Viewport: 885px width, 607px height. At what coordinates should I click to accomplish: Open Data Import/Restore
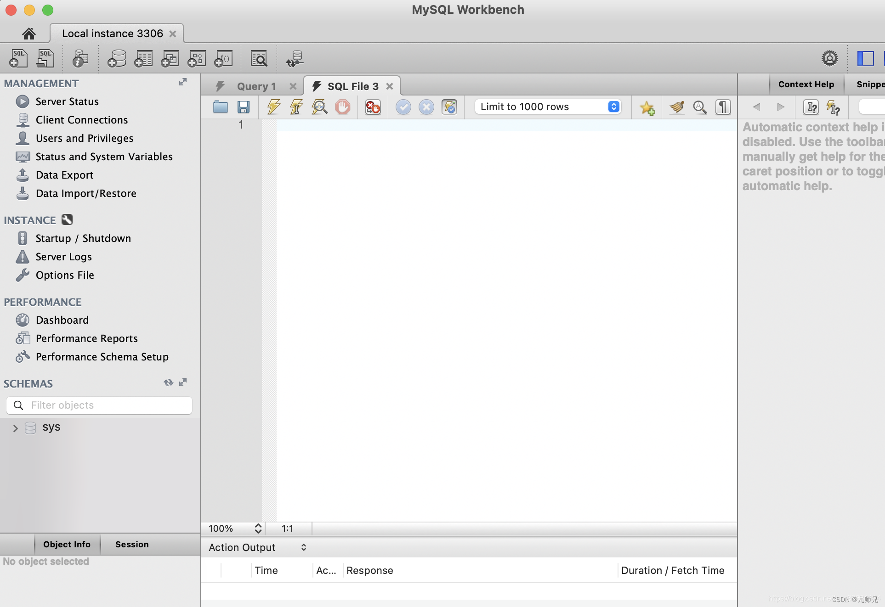(86, 193)
